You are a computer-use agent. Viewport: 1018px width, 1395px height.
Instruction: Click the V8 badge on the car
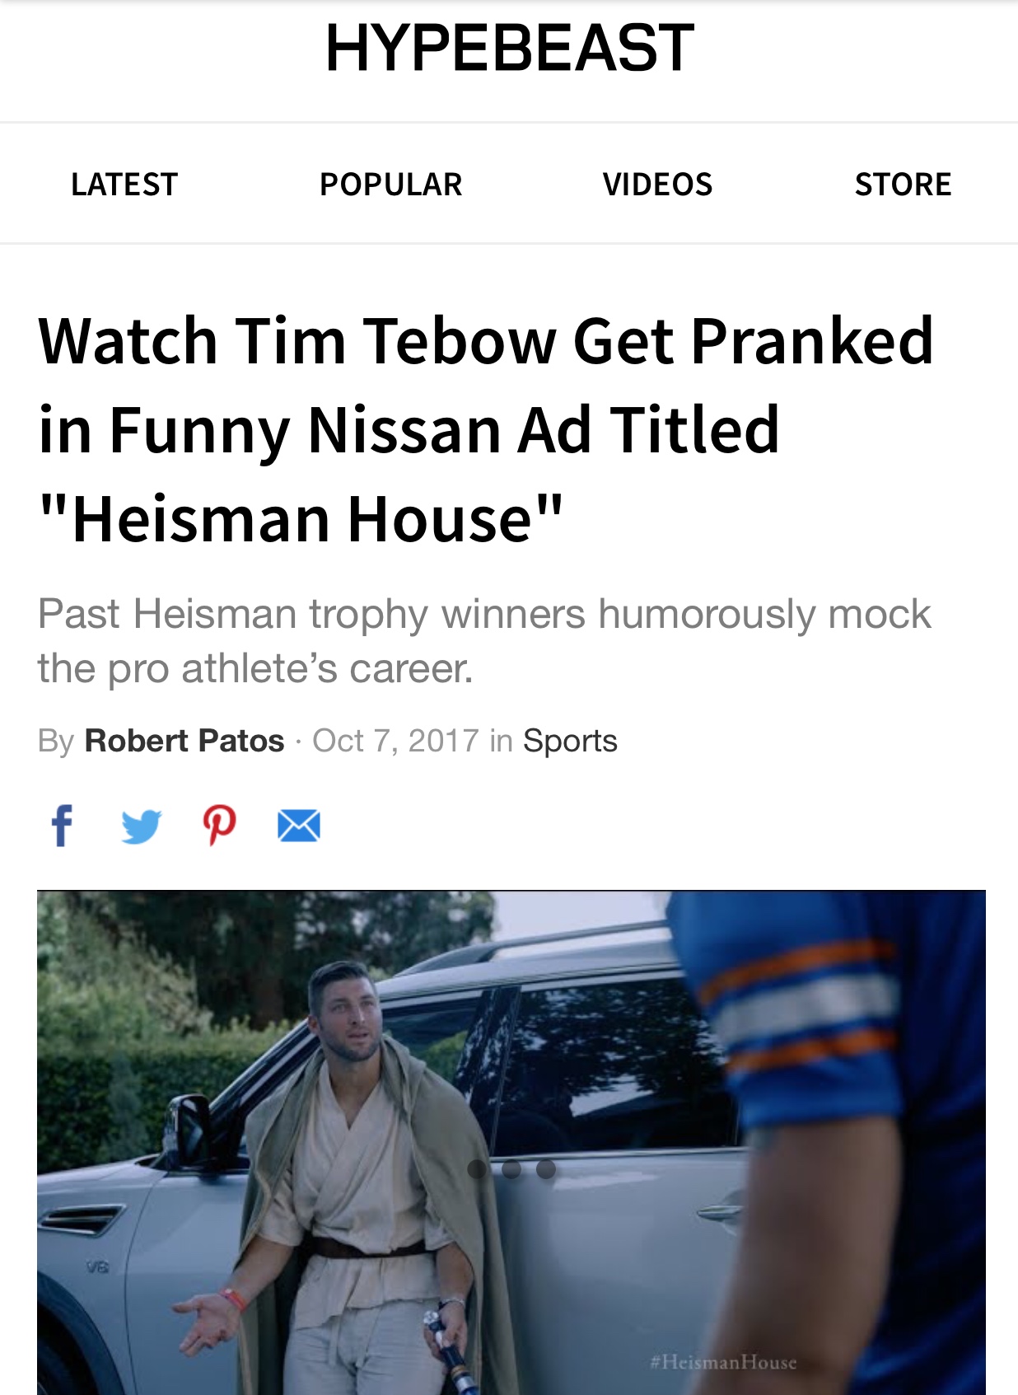tap(97, 1266)
